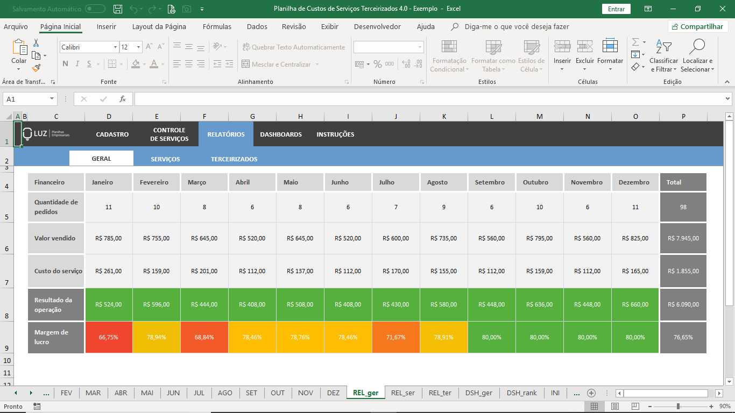
Task: Switch to Page Layout view in status bar
Action: coord(615,406)
